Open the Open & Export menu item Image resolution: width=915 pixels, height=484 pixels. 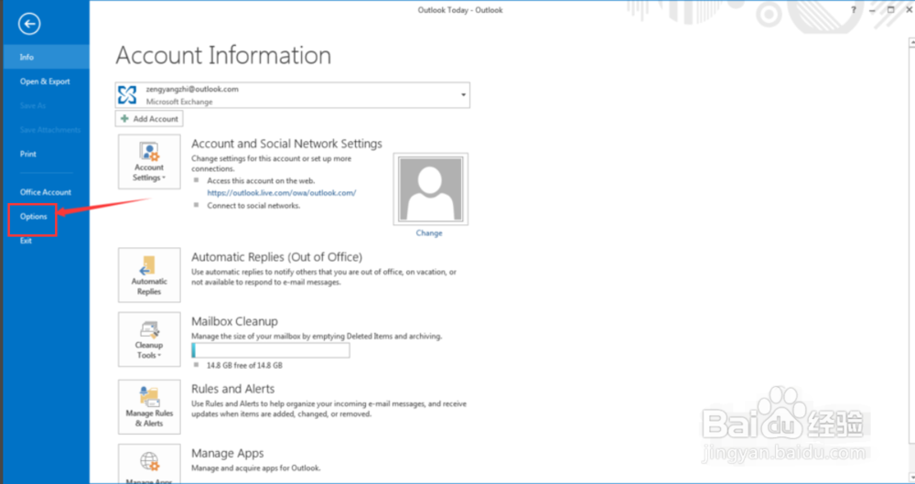[45, 81]
